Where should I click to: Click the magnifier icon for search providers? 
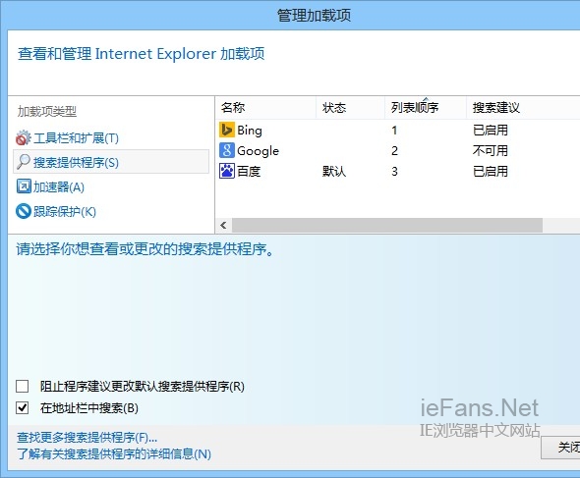click(24, 162)
